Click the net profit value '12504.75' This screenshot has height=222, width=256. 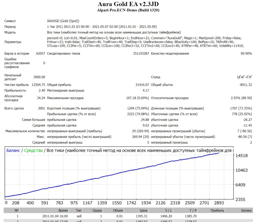38,85
